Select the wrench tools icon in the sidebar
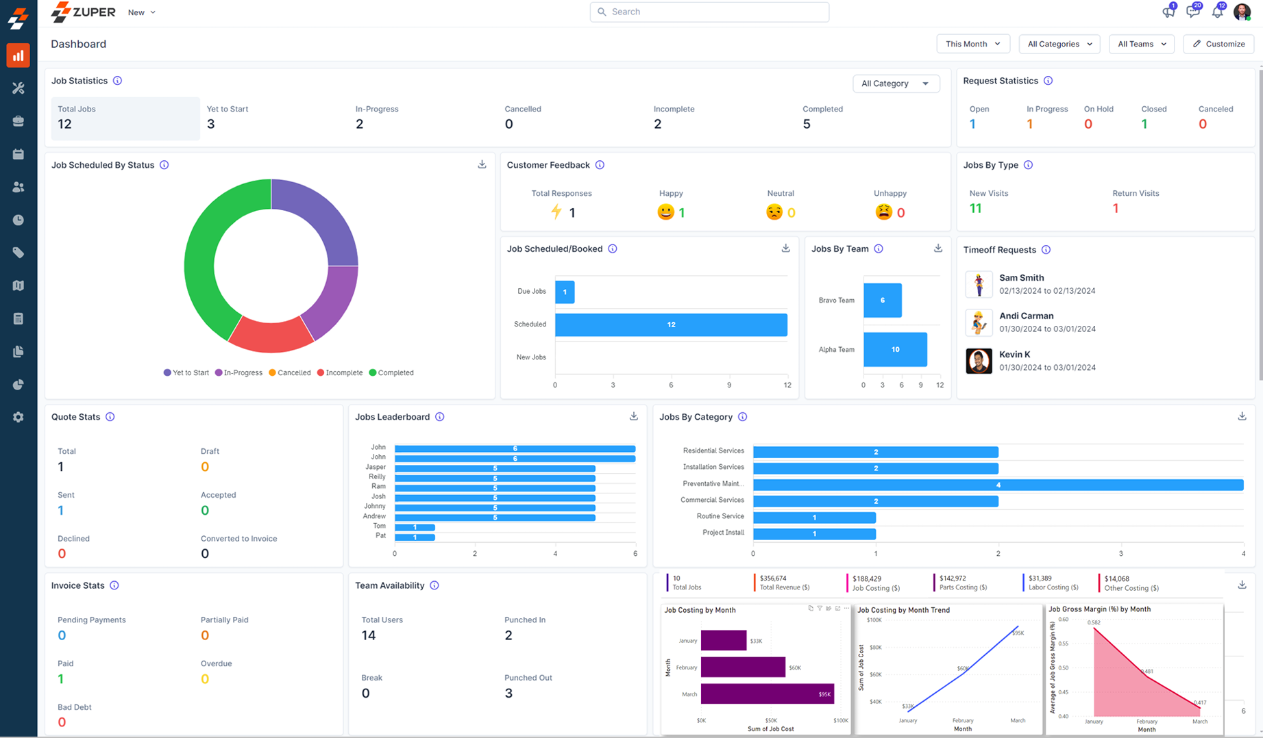This screenshot has width=1263, height=738. [19, 88]
